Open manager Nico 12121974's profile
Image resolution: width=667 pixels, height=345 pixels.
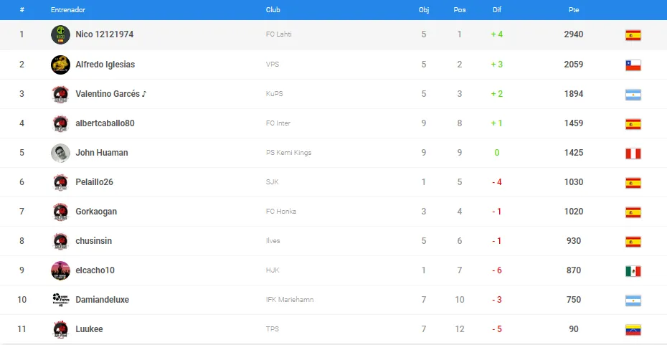pos(105,34)
